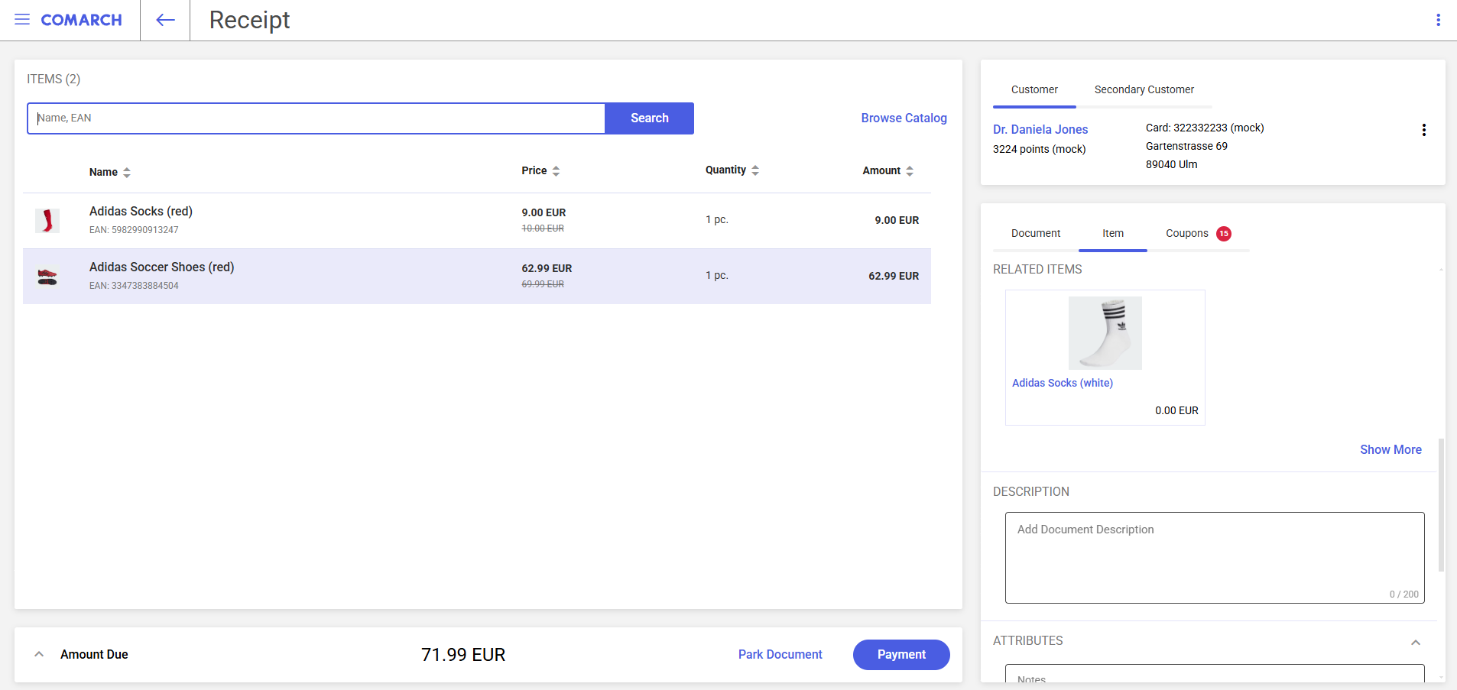This screenshot has height=690, width=1457.
Task: Click the Adidas Socks (red) thumbnail
Action: click(47, 221)
